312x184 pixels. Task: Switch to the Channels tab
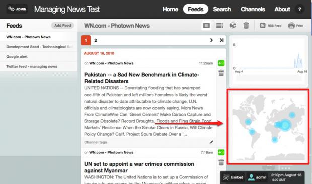(253, 9)
